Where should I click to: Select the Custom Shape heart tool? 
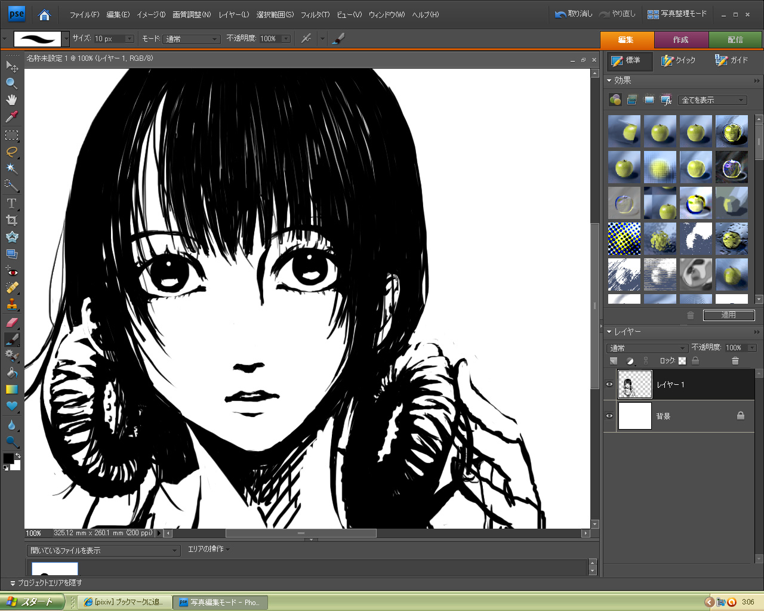[11, 406]
